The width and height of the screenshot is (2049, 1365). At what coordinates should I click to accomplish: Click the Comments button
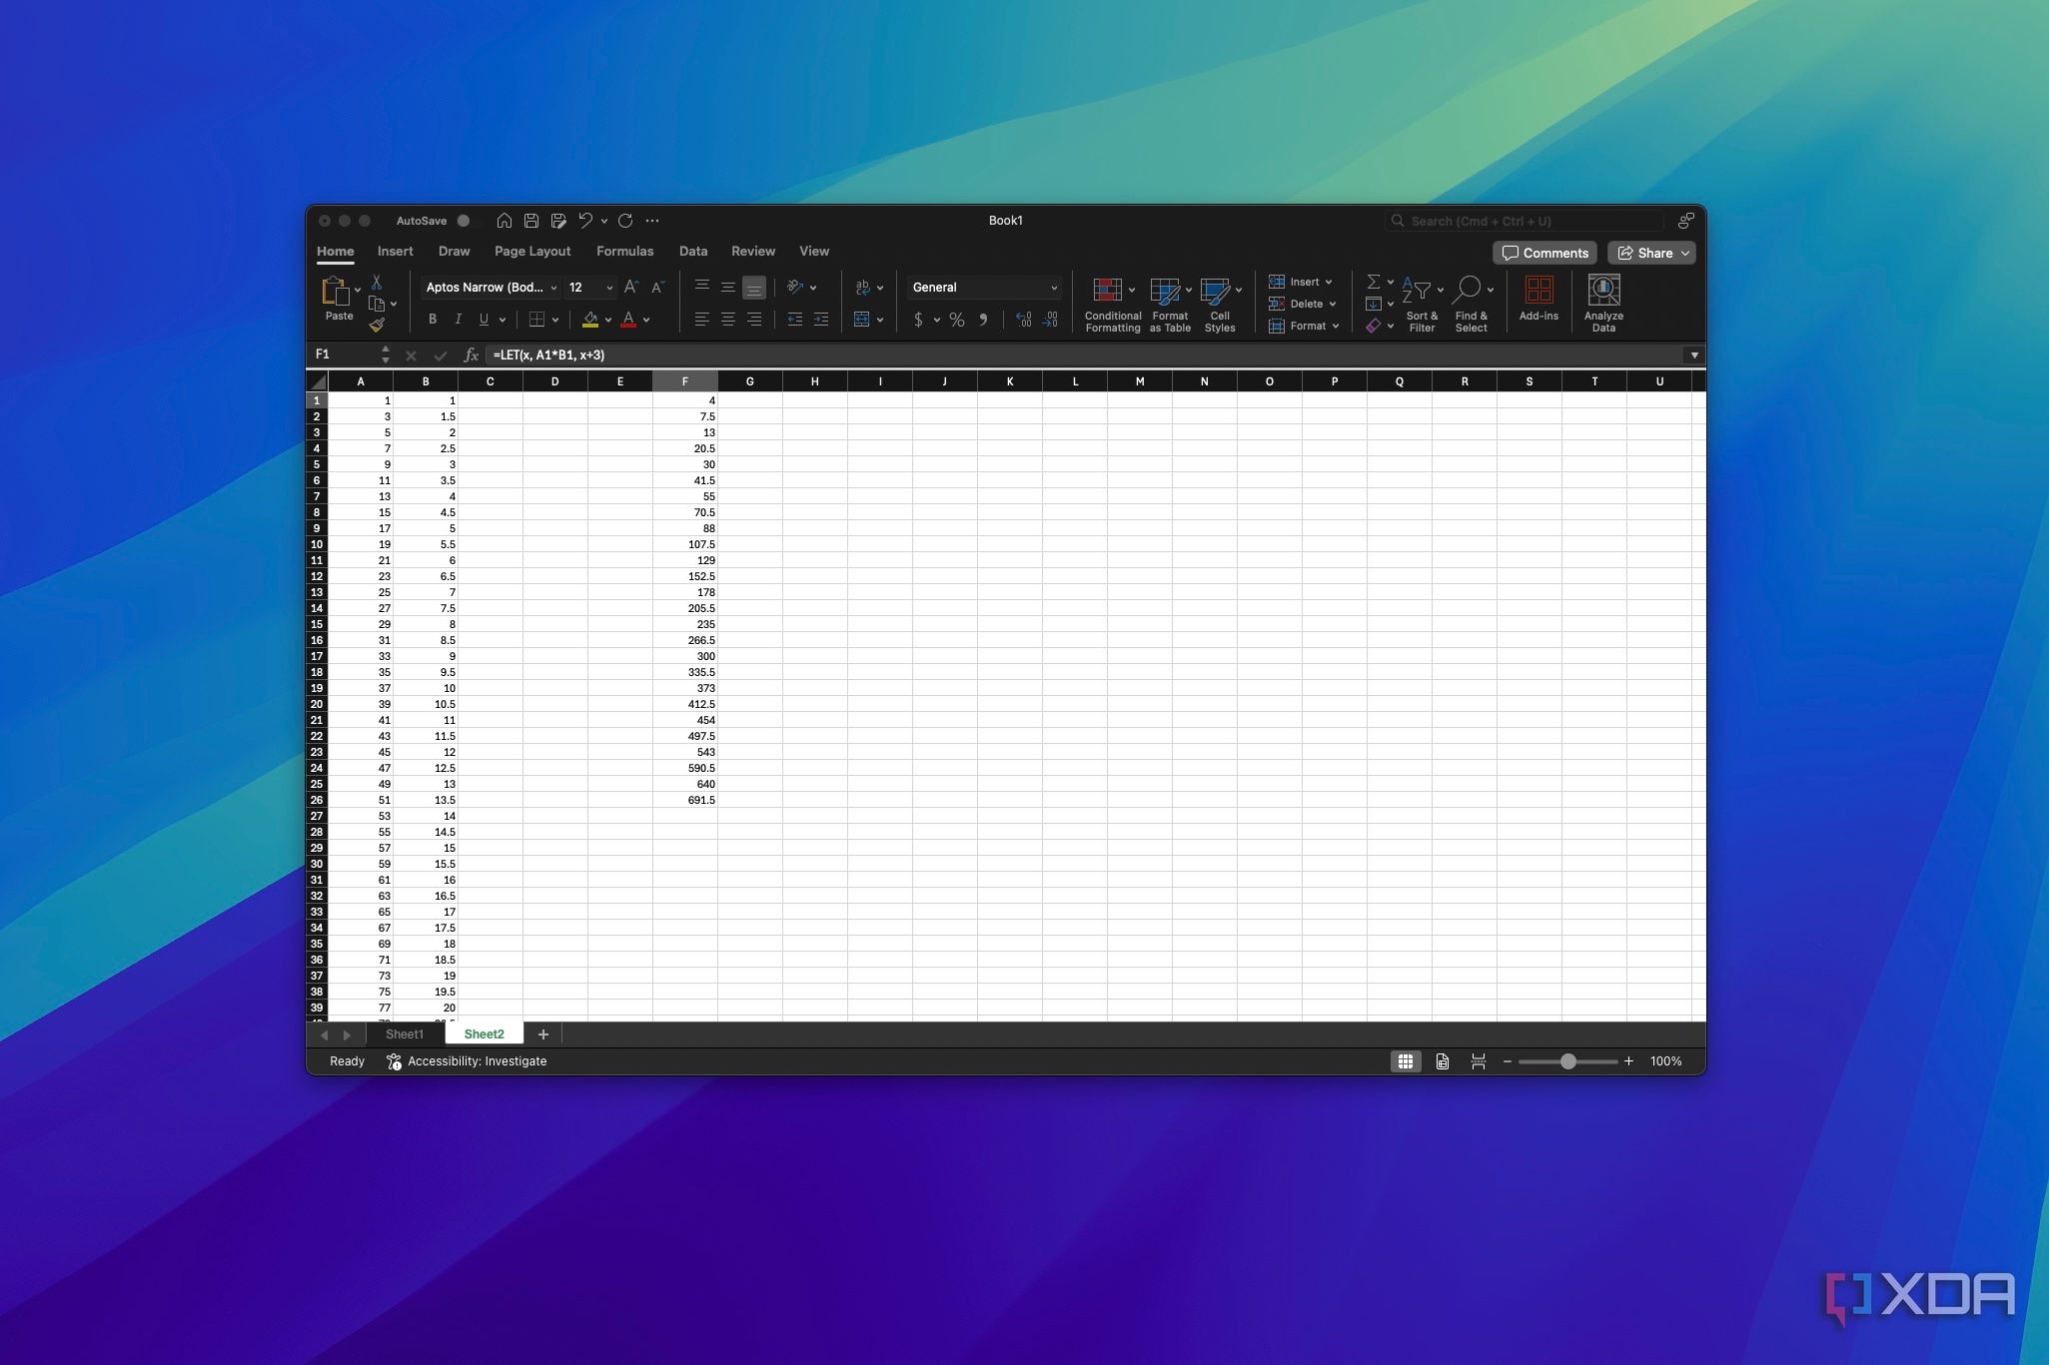click(1544, 253)
